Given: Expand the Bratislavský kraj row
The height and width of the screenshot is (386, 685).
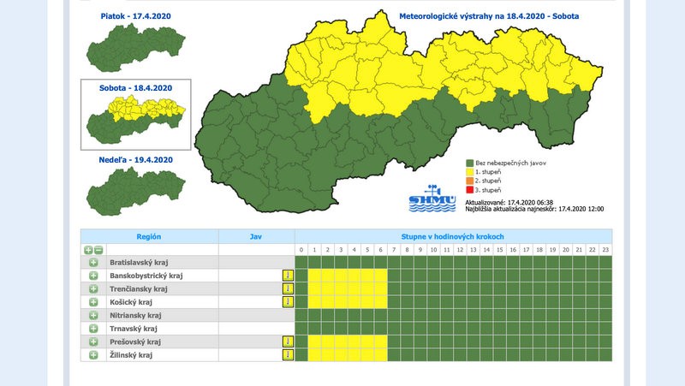Looking at the screenshot, I should (93, 263).
